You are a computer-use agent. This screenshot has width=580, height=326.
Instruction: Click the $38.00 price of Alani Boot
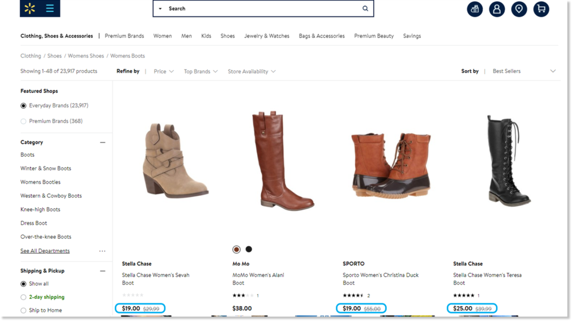click(x=242, y=308)
